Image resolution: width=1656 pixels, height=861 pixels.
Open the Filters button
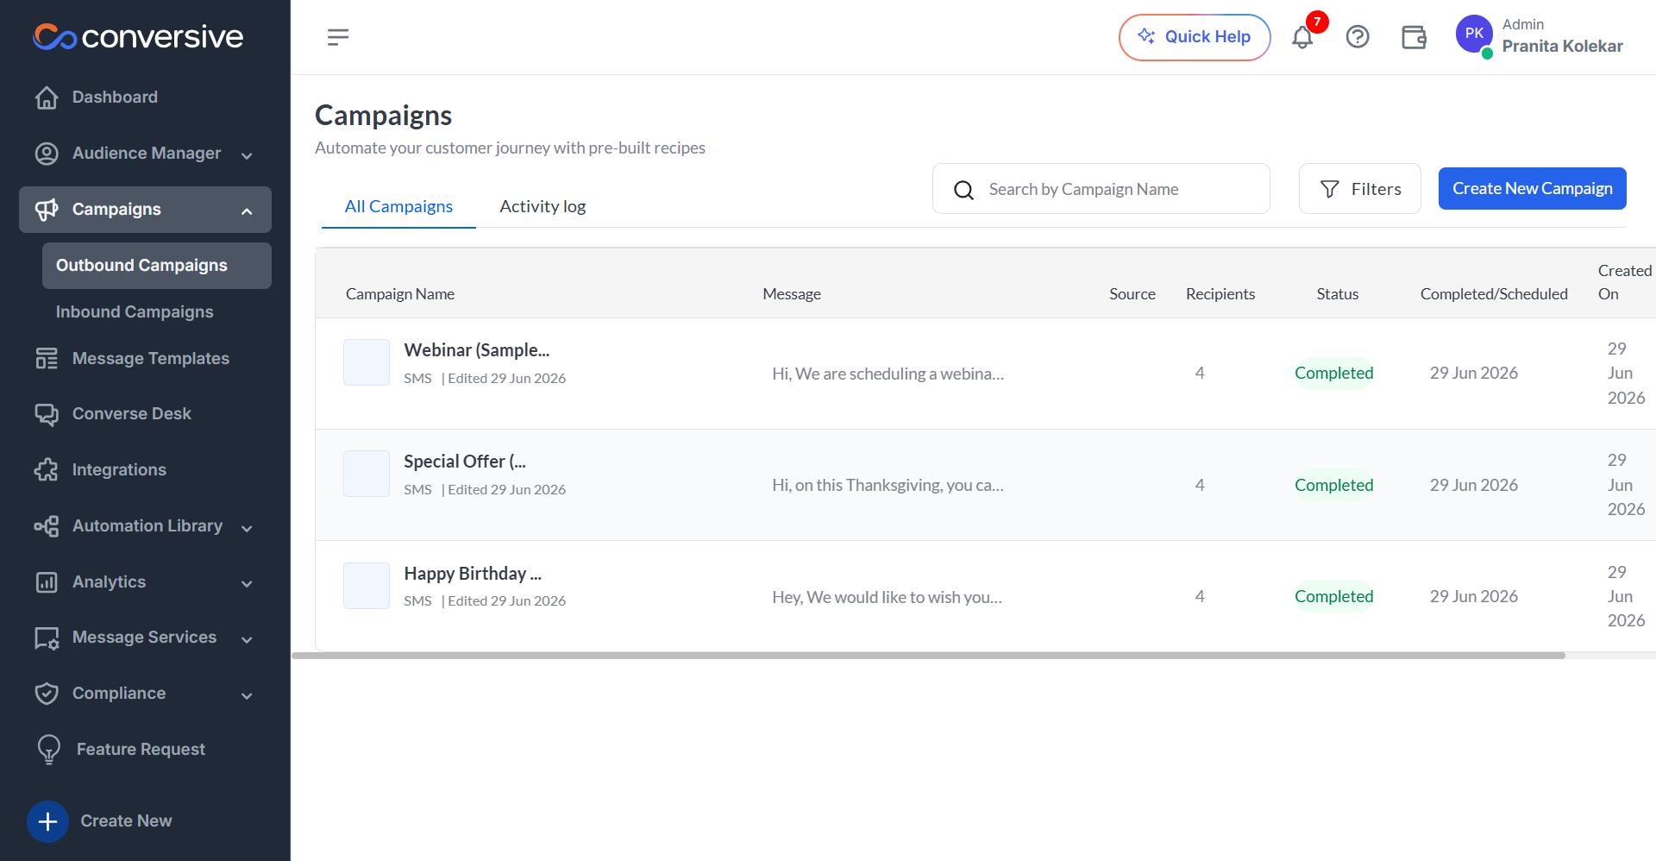[1360, 189]
